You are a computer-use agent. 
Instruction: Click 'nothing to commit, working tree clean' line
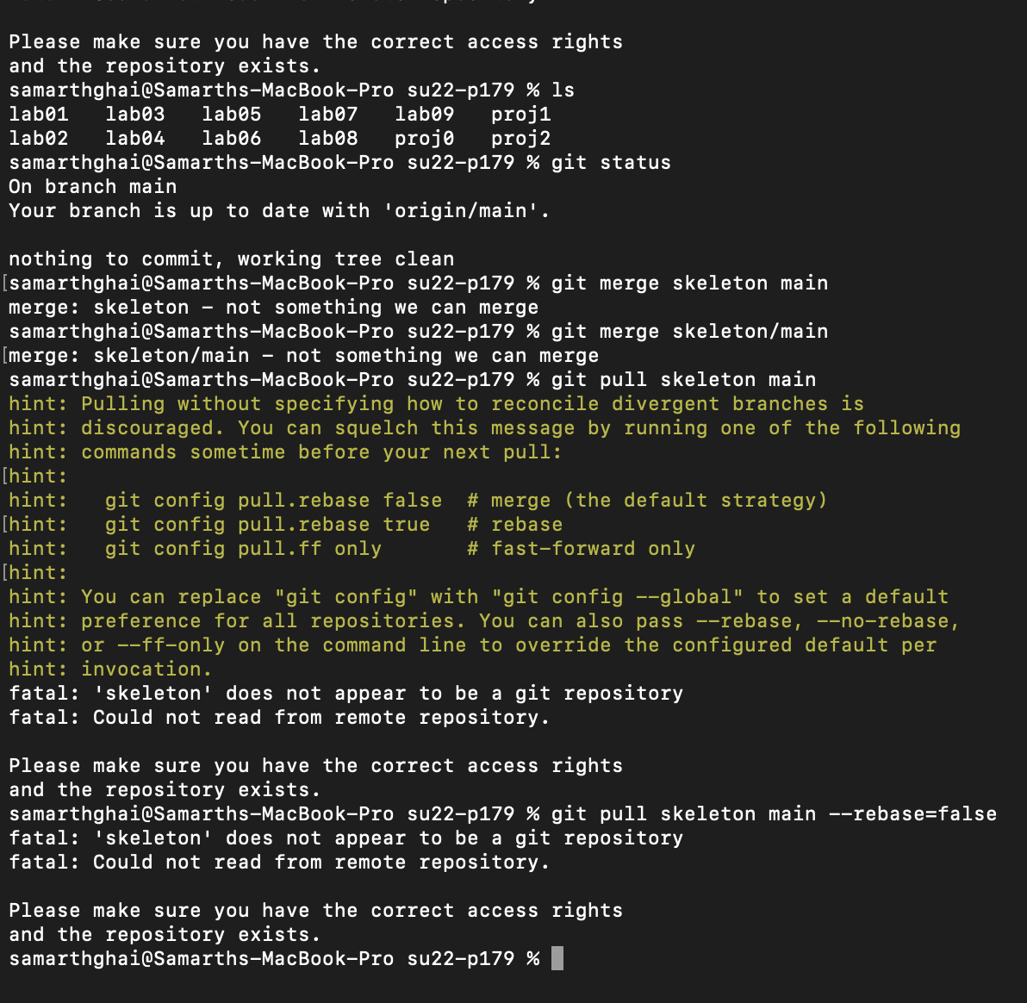231,259
